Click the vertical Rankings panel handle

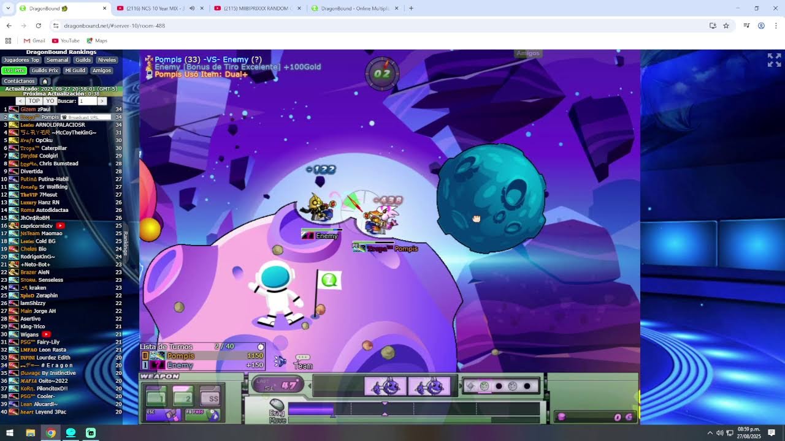coord(125,243)
